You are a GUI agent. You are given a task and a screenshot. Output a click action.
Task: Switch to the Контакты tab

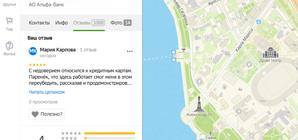pos(39,23)
